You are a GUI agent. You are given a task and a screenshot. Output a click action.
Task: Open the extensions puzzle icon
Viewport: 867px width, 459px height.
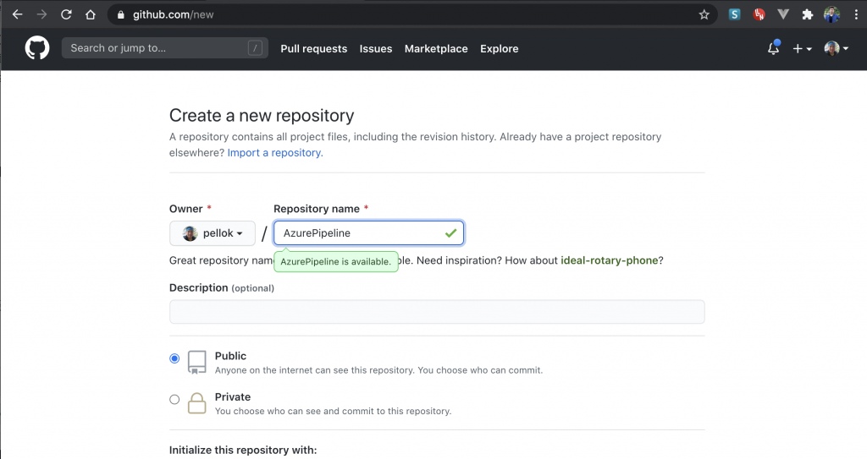(x=807, y=14)
